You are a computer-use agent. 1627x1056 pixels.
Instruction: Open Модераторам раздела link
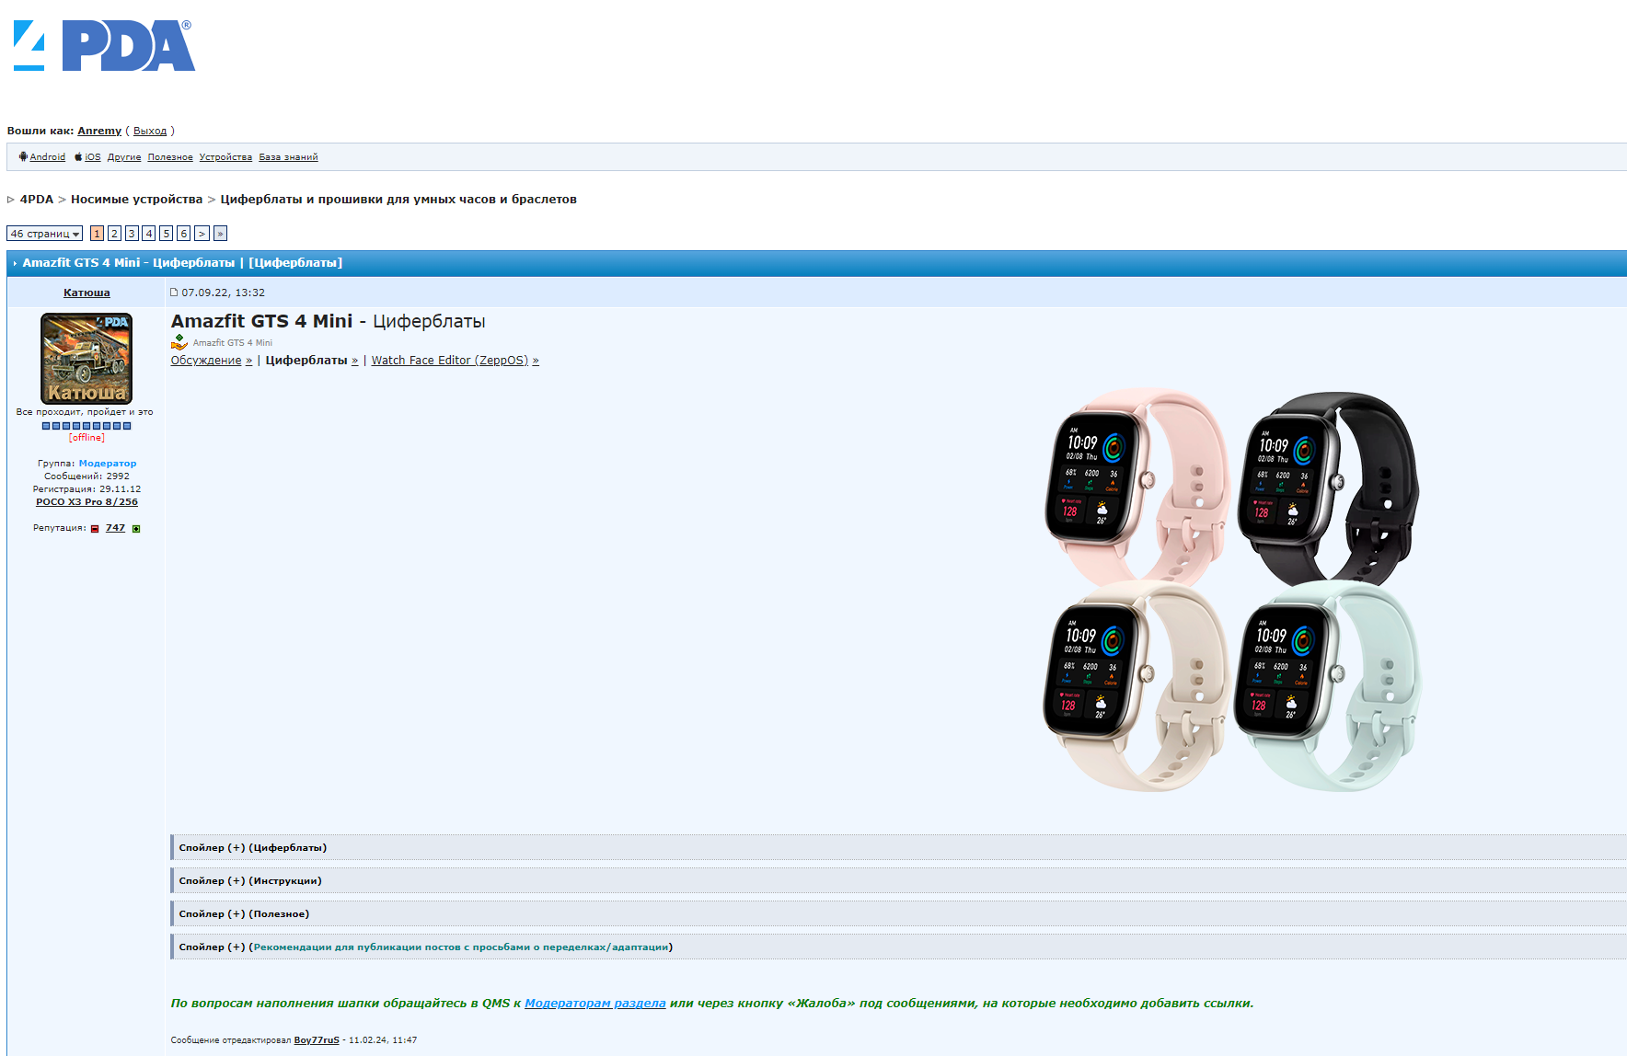tap(594, 1004)
